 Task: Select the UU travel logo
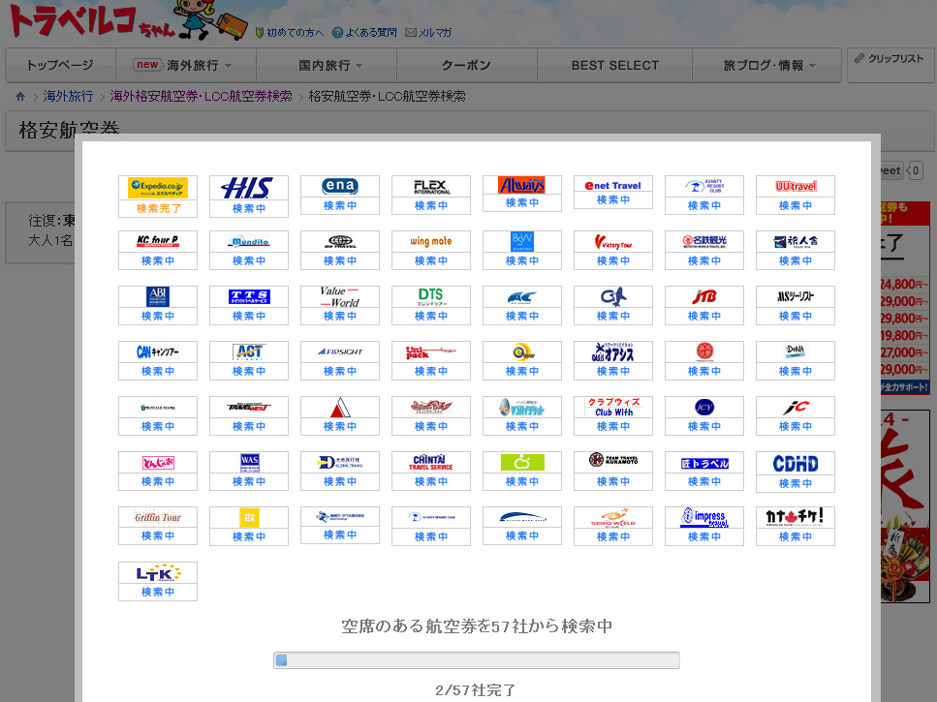point(795,186)
